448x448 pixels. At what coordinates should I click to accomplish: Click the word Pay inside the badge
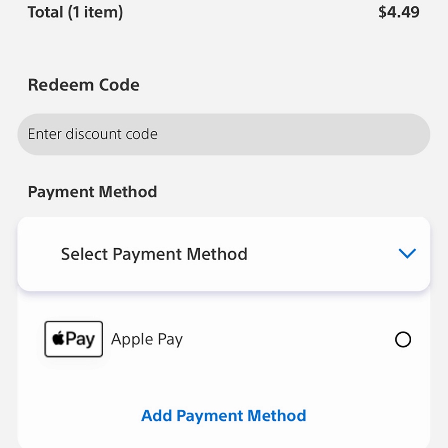(x=81, y=339)
